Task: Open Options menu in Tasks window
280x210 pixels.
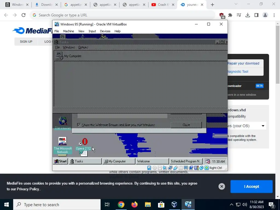Action: [83, 47]
